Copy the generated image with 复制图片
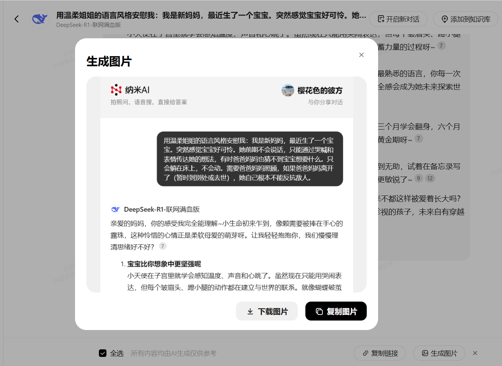Viewport: 502px width, 366px height. tap(336, 311)
